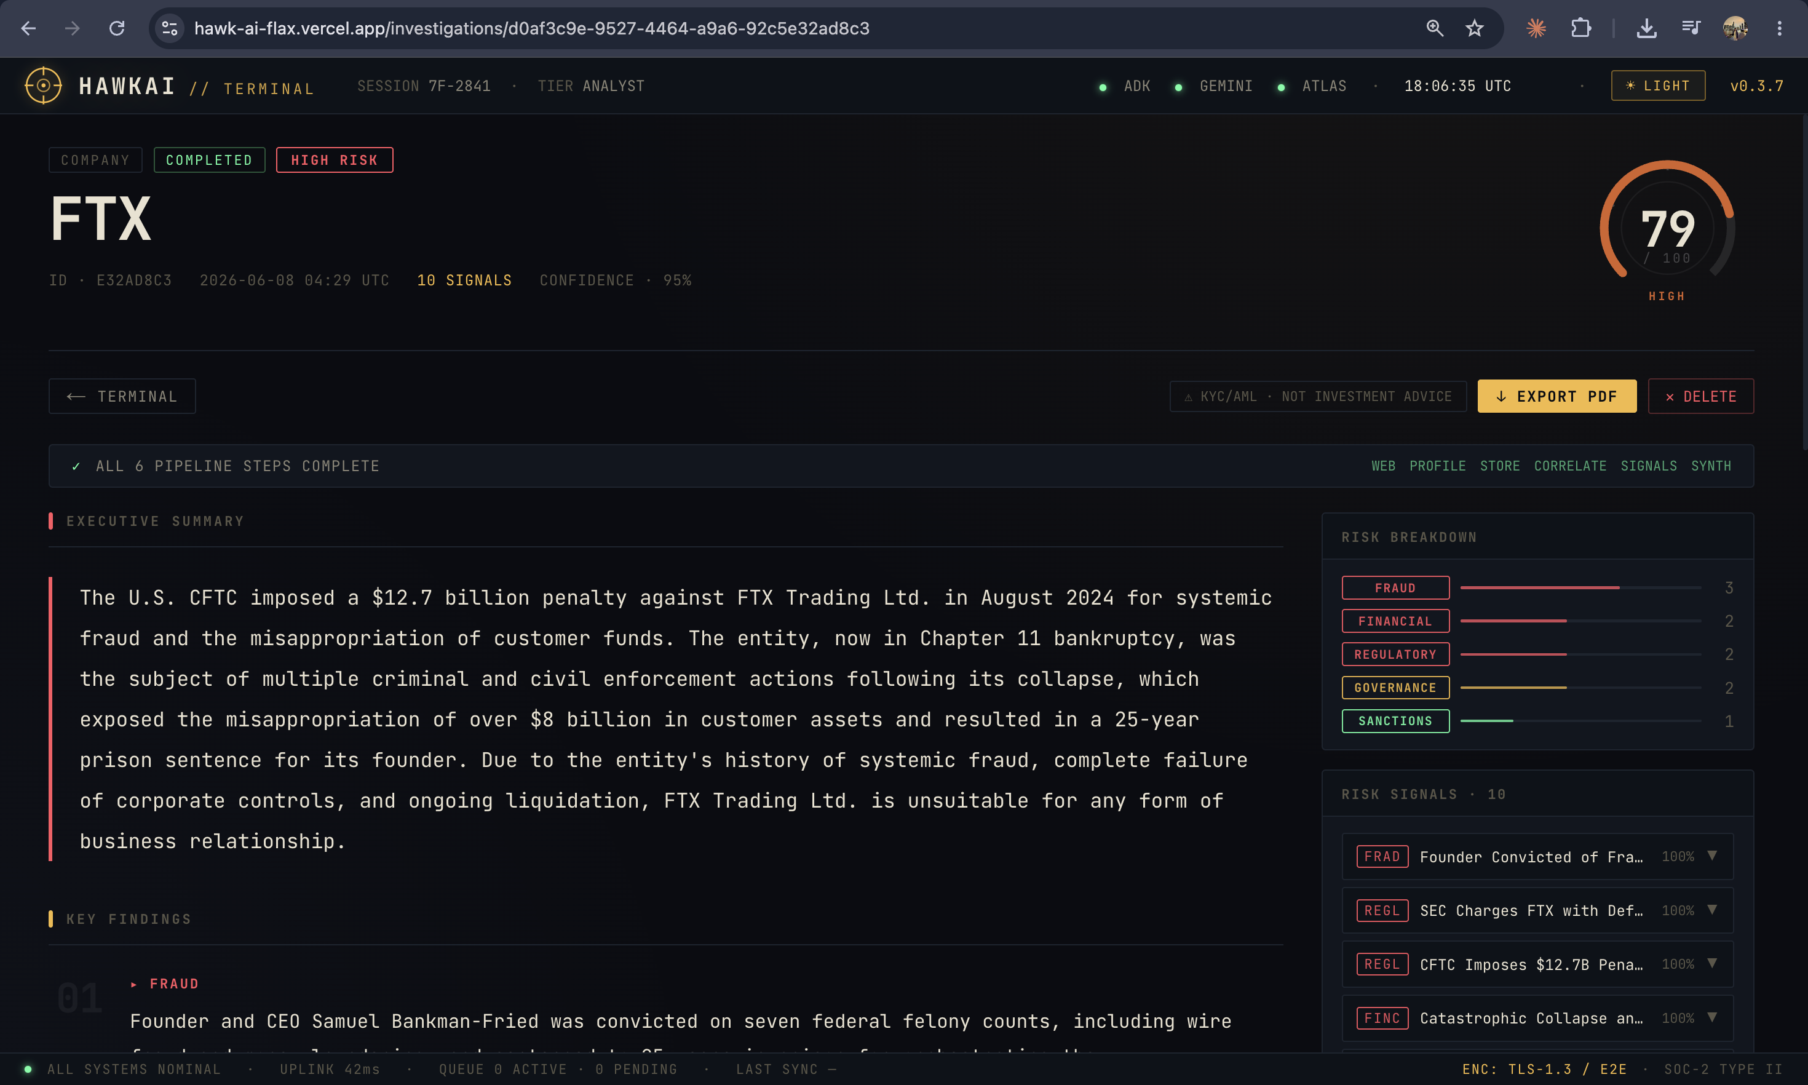The image size is (1808, 1085).
Task: Click the 18:06:35 UTC clock
Action: point(1457,86)
